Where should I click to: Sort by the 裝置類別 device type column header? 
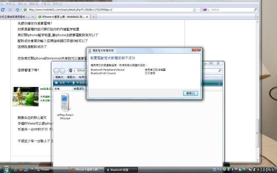[x=79, y=89]
